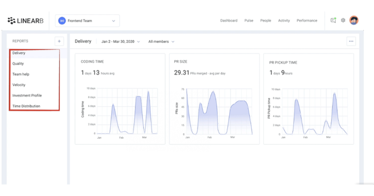Click the user avatar in the top right
Screen dimensions: 374x196
354,20
